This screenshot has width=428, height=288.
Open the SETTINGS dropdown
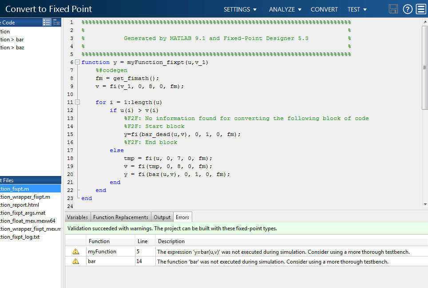click(240, 9)
